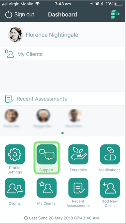Open the My Clients section header
This screenshot has width=126, height=224.
62,54
